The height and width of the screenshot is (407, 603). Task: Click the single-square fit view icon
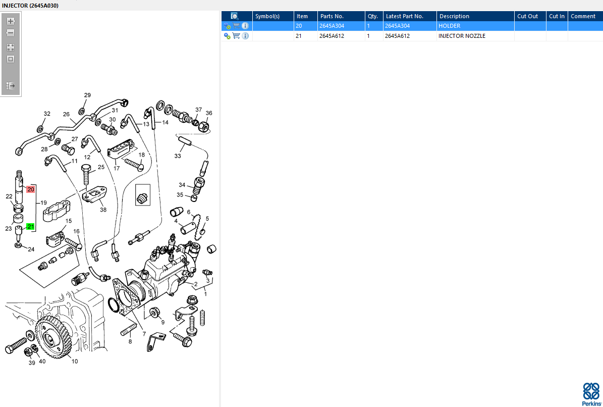tap(11, 59)
